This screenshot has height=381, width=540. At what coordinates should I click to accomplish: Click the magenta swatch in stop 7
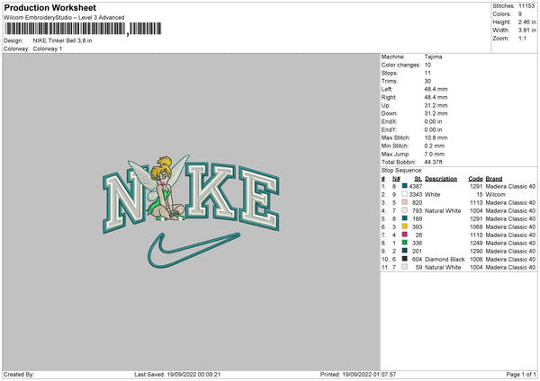[x=404, y=235]
